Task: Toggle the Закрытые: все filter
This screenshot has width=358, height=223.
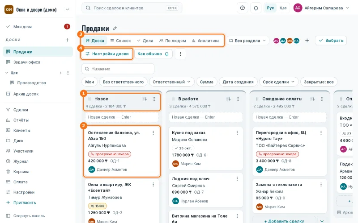Action: point(319,82)
